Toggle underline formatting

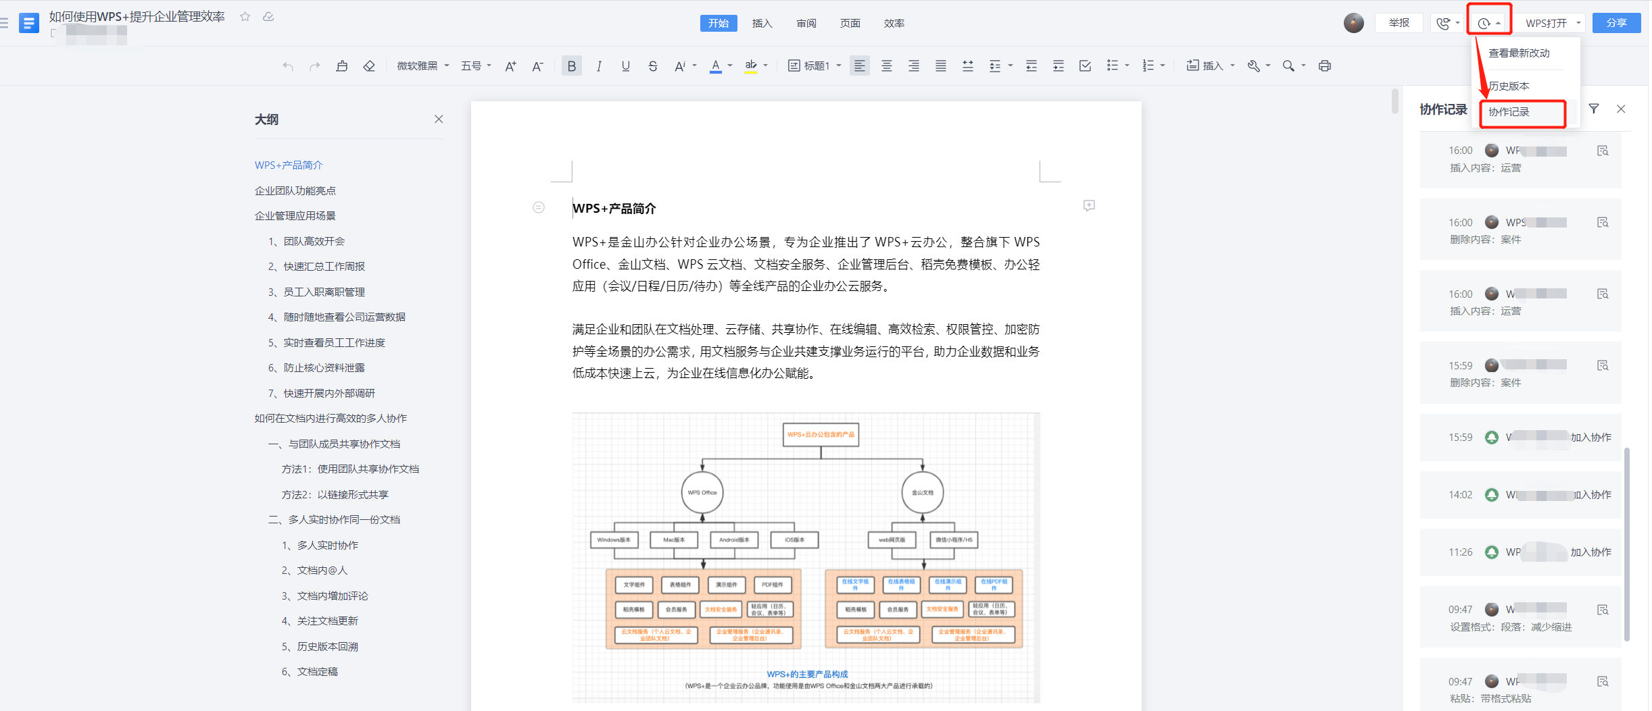(626, 65)
